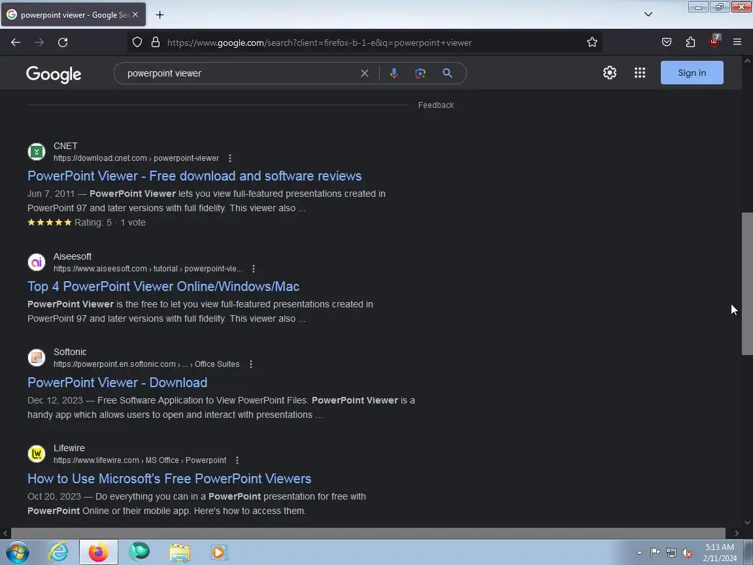Image resolution: width=753 pixels, height=565 pixels.
Task: Open the Google apps grid icon
Action: (x=640, y=73)
